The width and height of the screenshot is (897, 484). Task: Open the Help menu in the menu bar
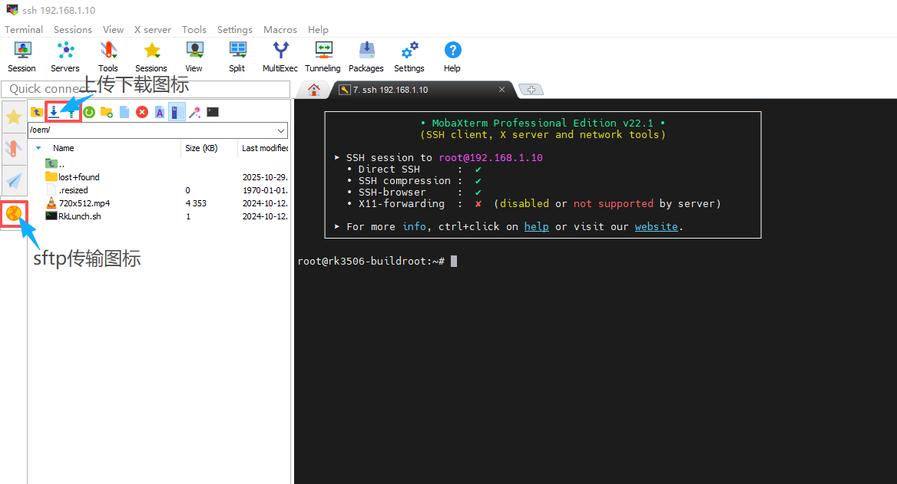coord(318,30)
